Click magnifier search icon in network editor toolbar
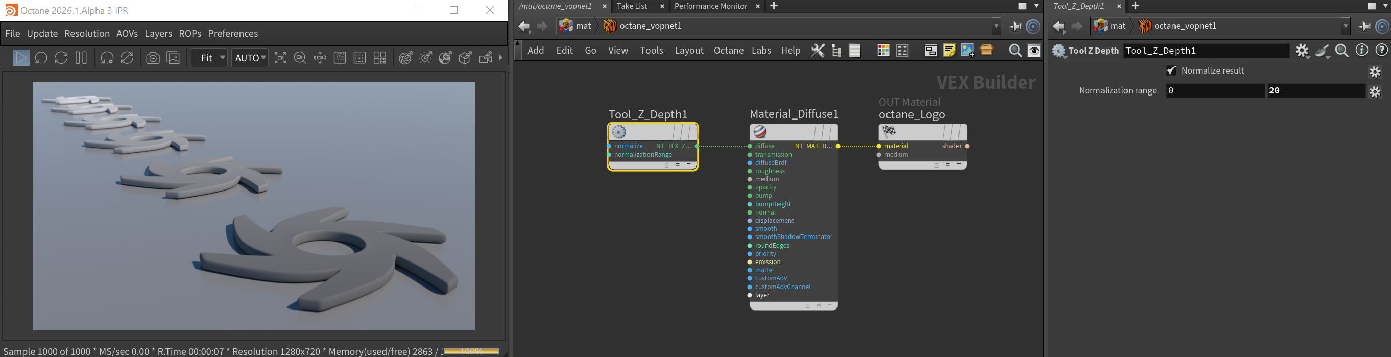This screenshot has width=1391, height=357. click(x=1015, y=50)
